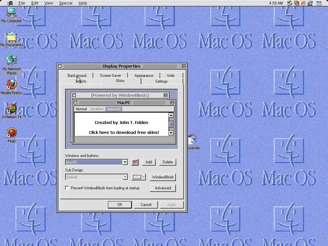Click the safely remove hardware tray icon
This screenshot has width=328, height=246.
(x=290, y=3)
